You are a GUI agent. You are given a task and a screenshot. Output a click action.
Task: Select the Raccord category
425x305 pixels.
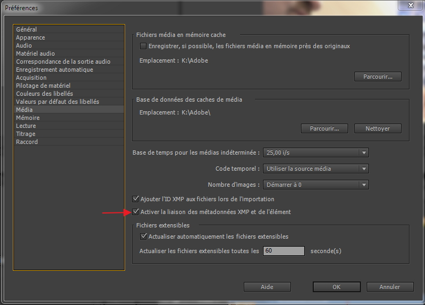pos(69,142)
